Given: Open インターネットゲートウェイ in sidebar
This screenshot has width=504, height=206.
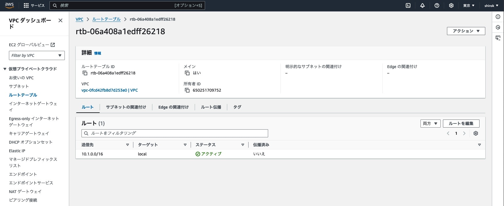Looking at the screenshot, I should tap(33, 107).
